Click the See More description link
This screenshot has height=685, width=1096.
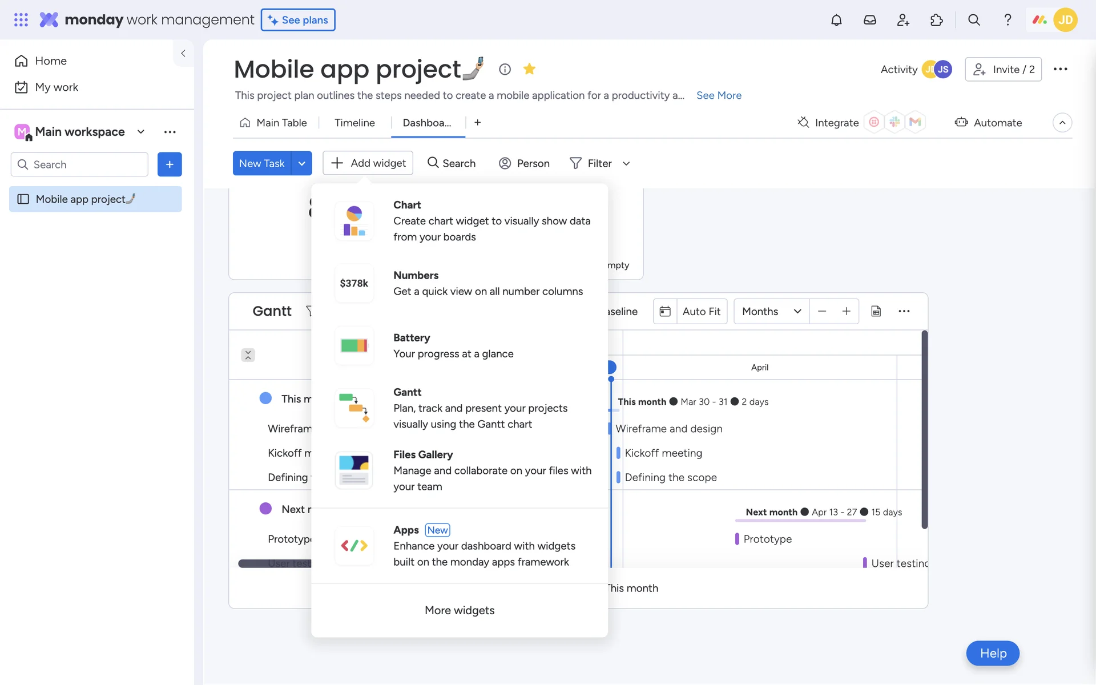coord(719,95)
